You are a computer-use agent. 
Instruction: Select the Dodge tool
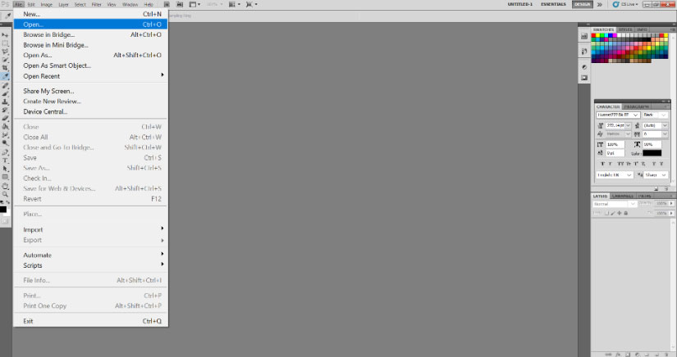click(5, 142)
